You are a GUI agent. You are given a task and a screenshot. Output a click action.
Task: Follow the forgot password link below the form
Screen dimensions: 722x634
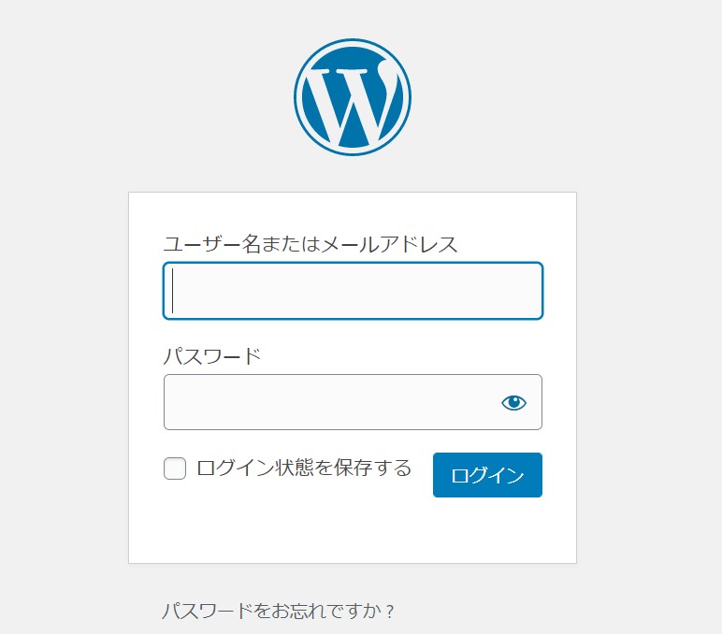[278, 612]
